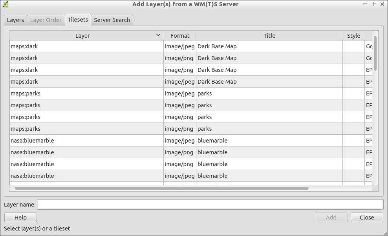Minimize the Add Layer(s) dialog window
Screen dimensions: 388x236
coord(365,4)
